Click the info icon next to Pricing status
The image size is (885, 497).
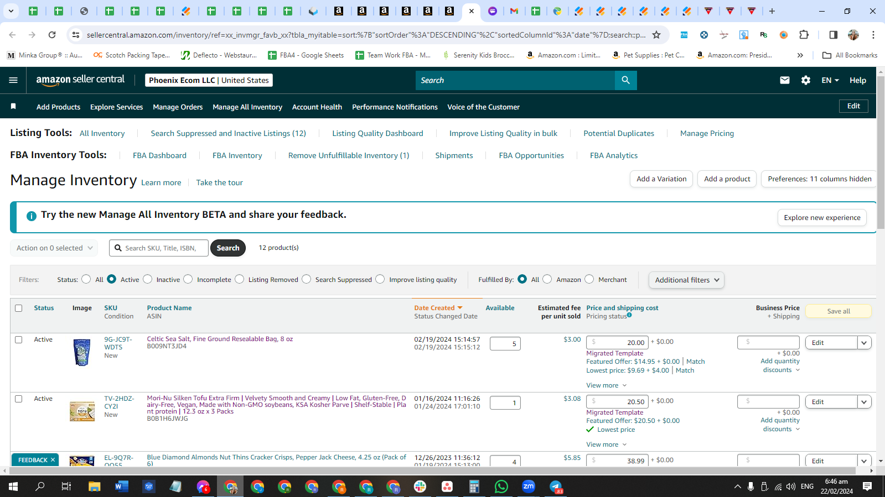(629, 315)
